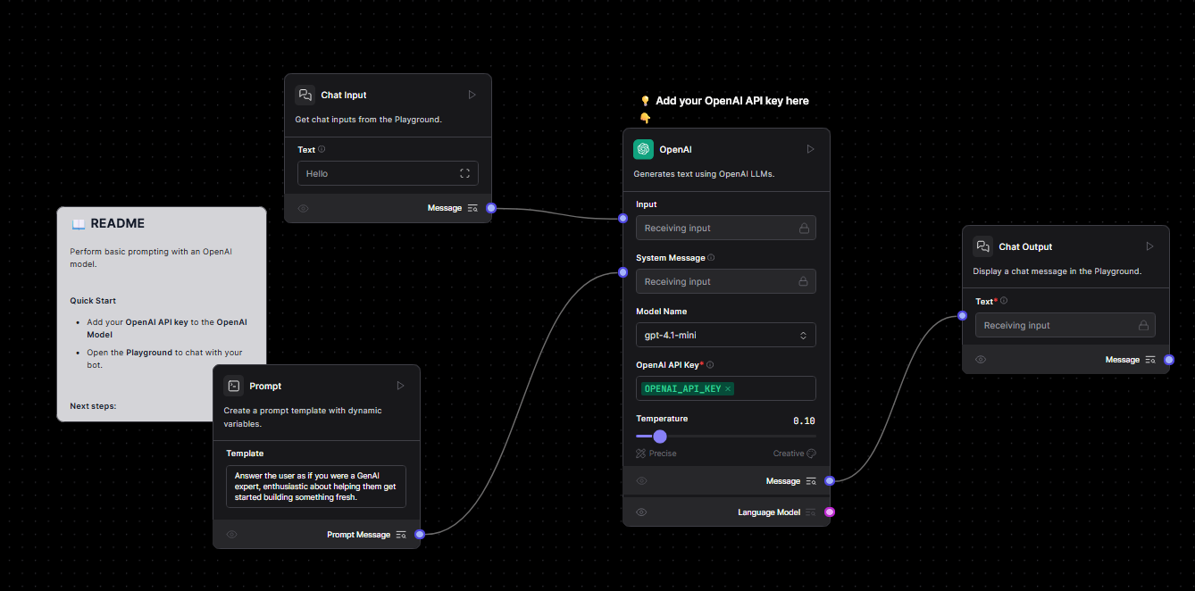1195x591 pixels.
Task: Inspect OpenAI Message output icon
Action: click(x=811, y=481)
